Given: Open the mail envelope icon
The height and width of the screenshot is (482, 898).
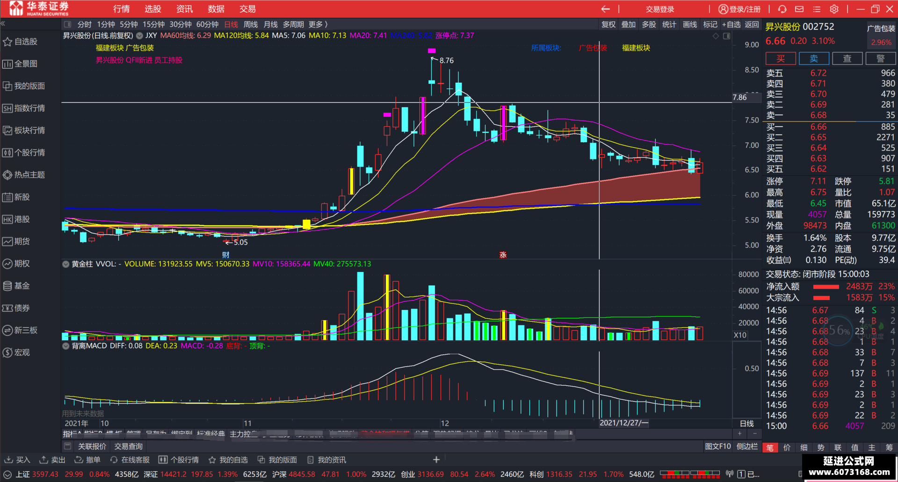Looking at the screenshot, I should click(799, 9).
